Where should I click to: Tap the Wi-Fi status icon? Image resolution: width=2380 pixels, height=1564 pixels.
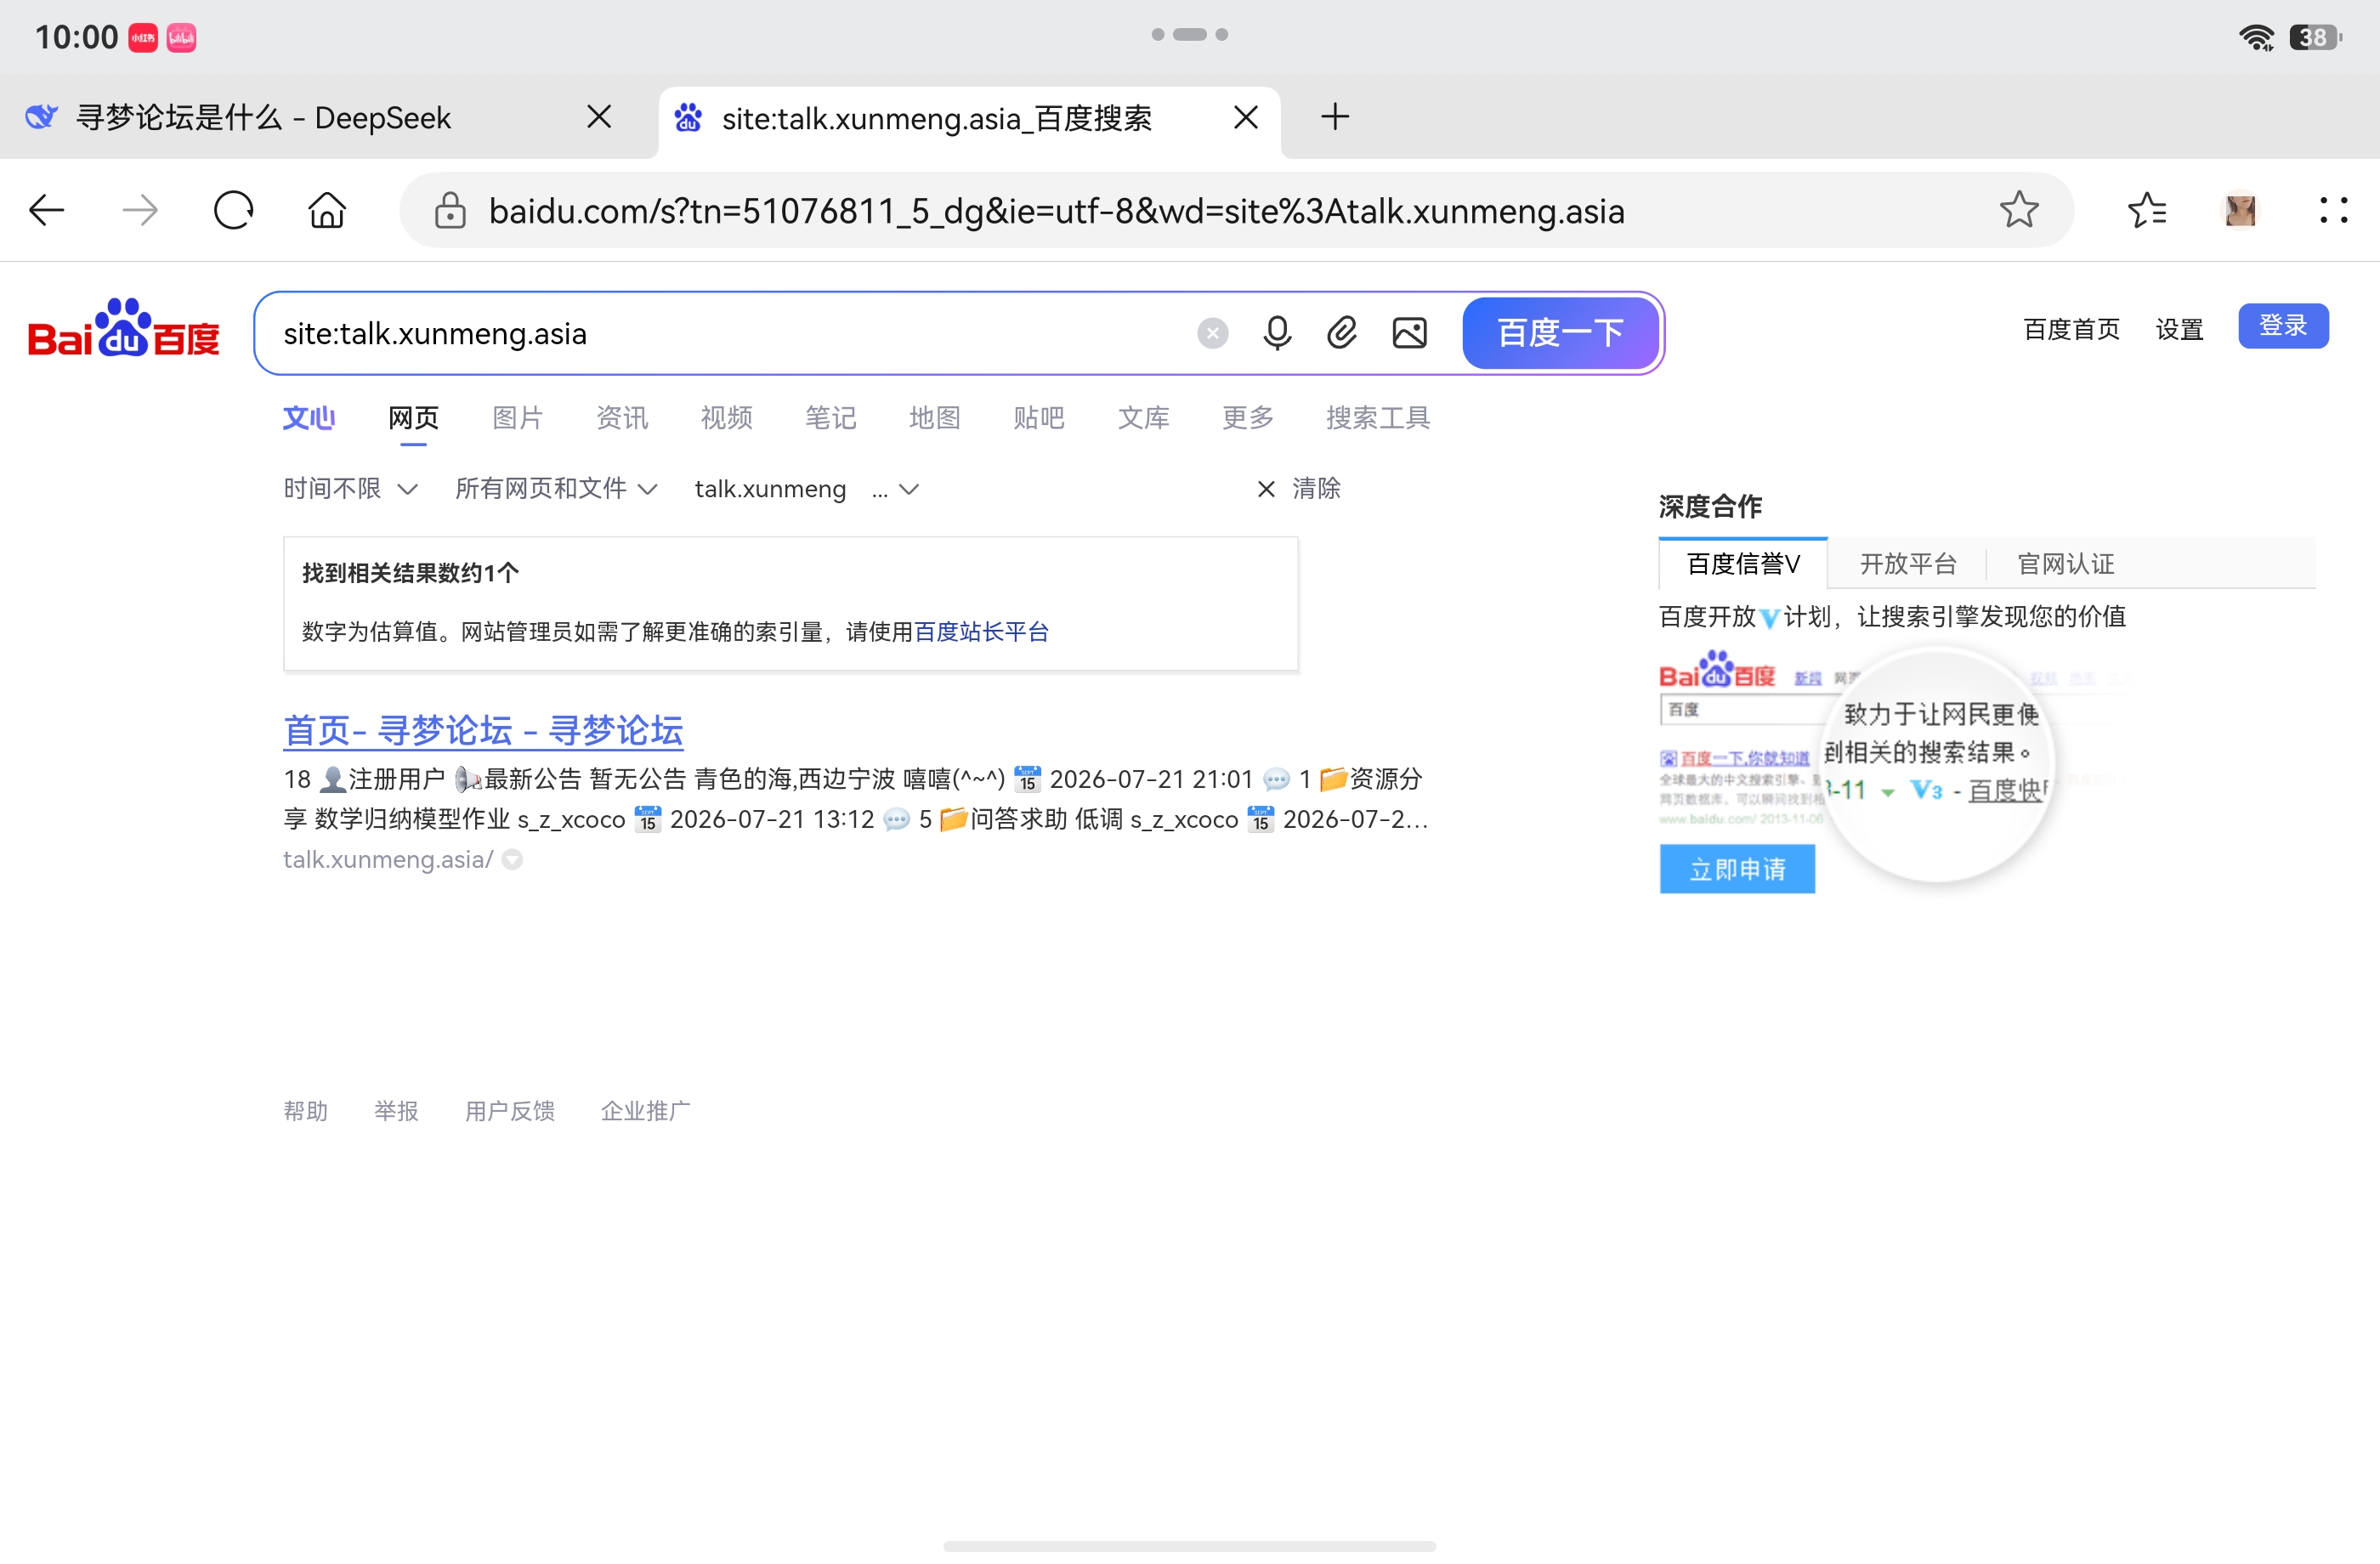(2256, 37)
